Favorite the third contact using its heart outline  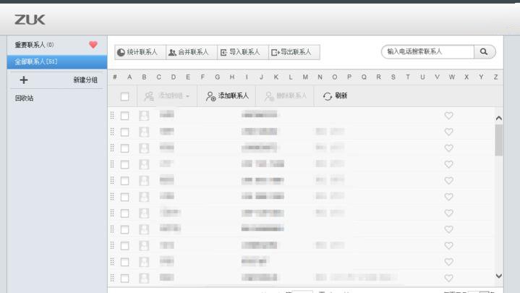[448, 148]
